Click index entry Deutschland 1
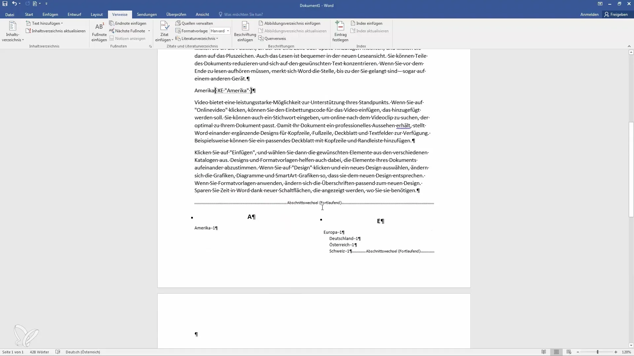 [345, 239]
